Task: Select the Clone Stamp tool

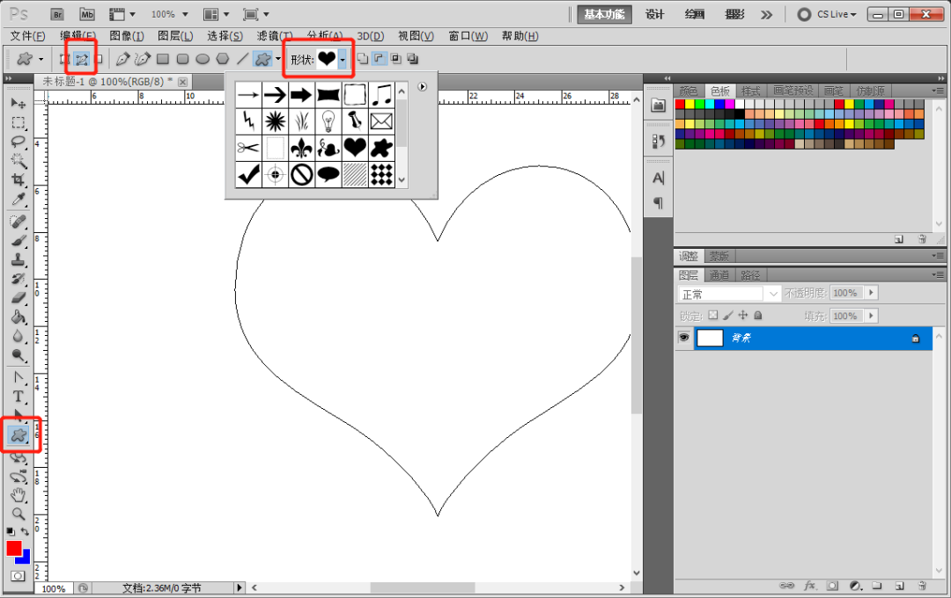Action: point(18,259)
